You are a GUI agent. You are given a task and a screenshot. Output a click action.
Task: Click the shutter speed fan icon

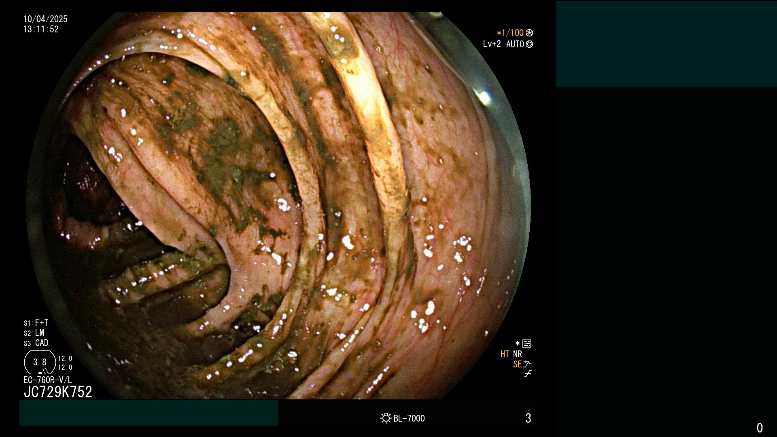tap(529, 33)
